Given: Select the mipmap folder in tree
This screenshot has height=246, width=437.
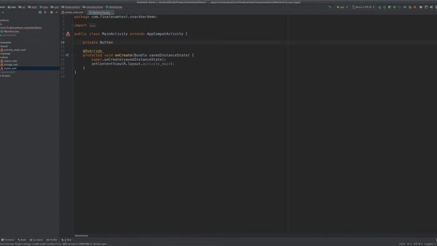Looking at the screenshot, I should pyautogui.click(x=5, y=53).
